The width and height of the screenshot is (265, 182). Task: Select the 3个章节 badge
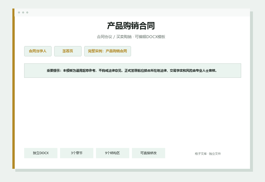click(77, 153)
